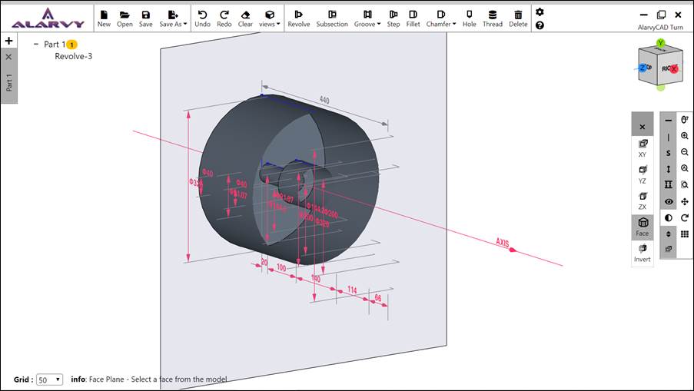Click the Clear eraser tool
This screenshot has height=391, width=694.
point(245,18)
